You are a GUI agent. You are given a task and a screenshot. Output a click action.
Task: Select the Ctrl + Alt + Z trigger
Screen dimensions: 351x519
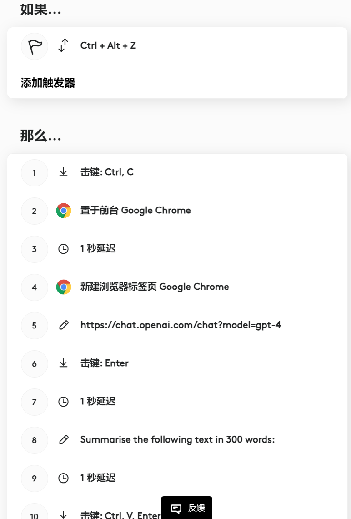point(108,46)
